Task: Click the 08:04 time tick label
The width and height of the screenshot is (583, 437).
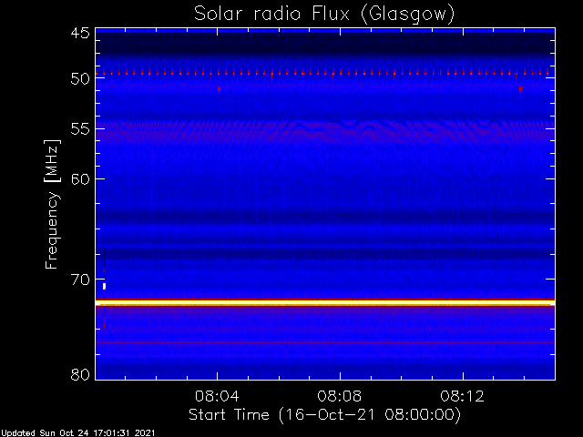Action: click(x=217, y=396)
